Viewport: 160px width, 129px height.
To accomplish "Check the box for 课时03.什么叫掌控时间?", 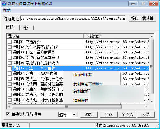I will click(x=10, y=52).
